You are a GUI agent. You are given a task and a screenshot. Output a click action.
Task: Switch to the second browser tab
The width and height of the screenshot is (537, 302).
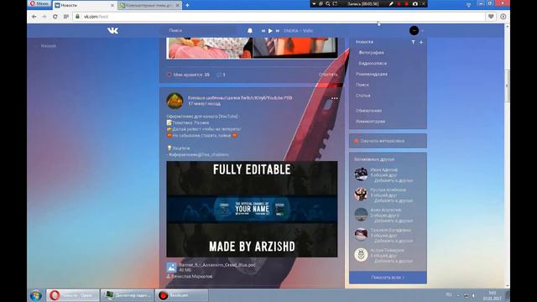click(x=149, y=5)
